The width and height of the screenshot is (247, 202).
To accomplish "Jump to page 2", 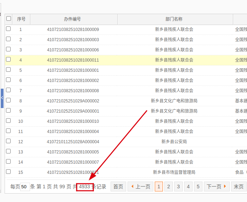I will pos(169,187).
